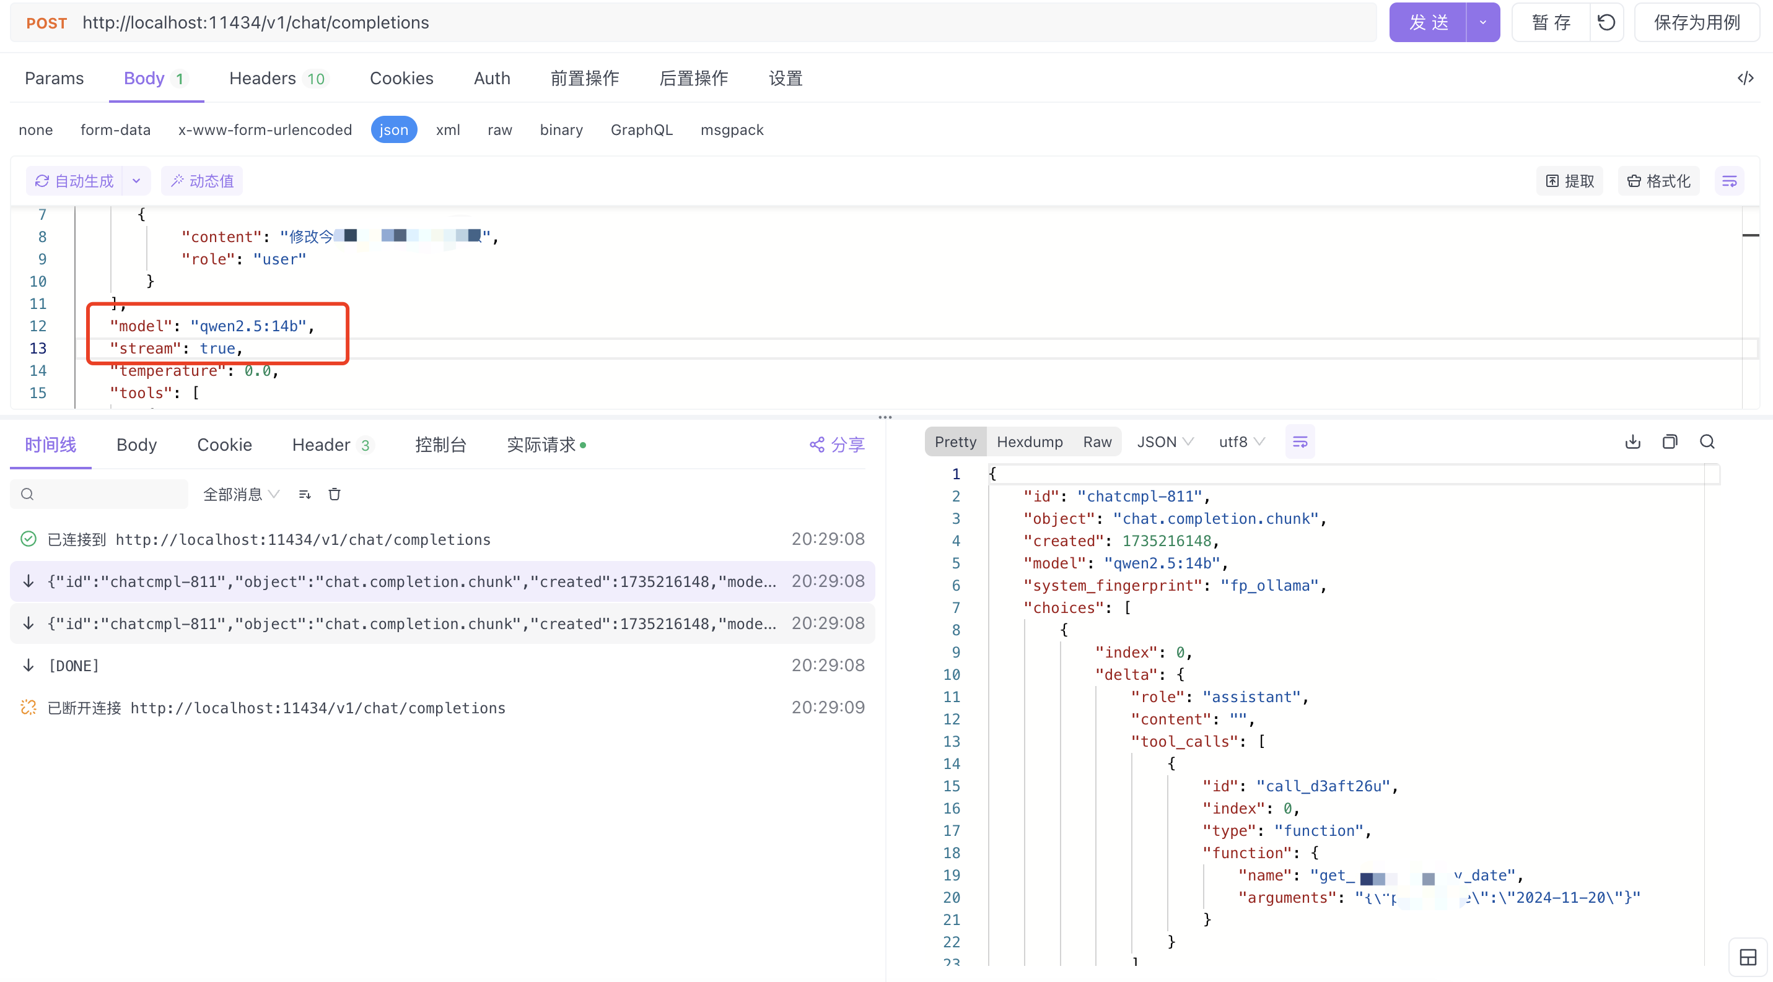Click the reset request icon
The width and height of the screenshot is (1773, 982).
click(x=1606, y=23)
